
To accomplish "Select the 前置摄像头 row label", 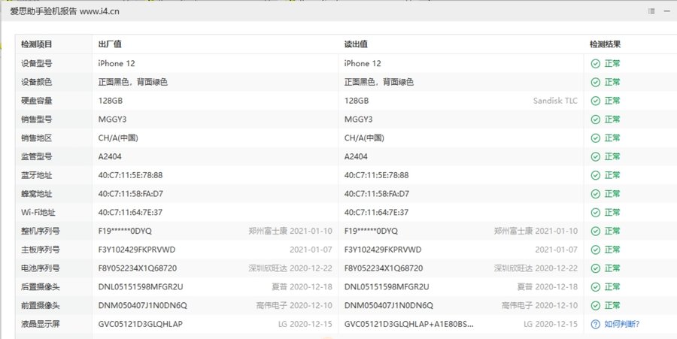I will (x=41, y=305).
